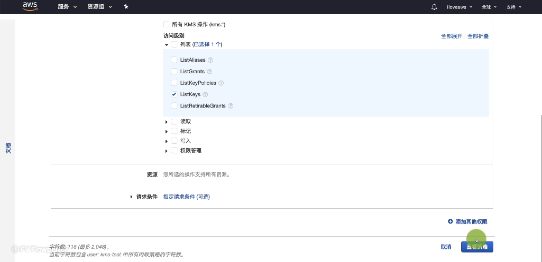Screen dimensions: 542x262
Task: Click 添加其他权限 link
Action: pyautogui.click(x=471, y=221)
